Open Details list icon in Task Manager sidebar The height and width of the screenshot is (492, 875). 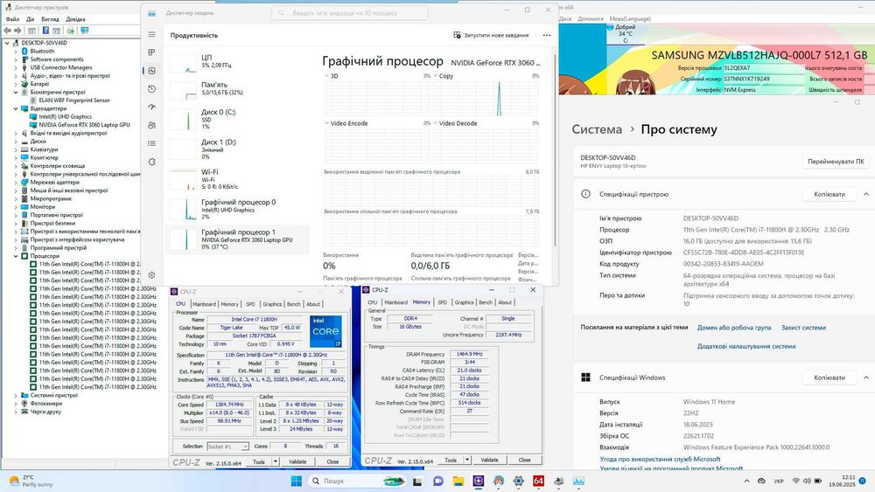click(x=151, y=143)
